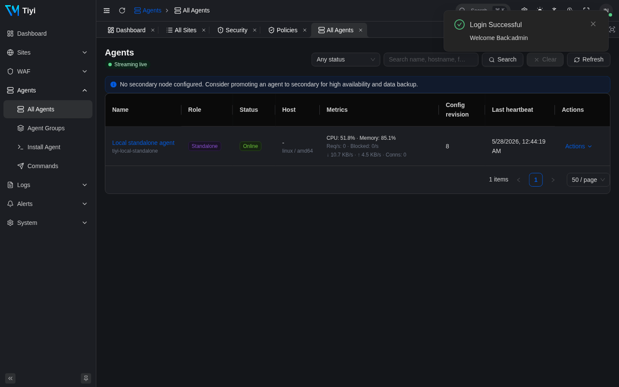
Task: Click the reload page icon in header
Action: 122,10
